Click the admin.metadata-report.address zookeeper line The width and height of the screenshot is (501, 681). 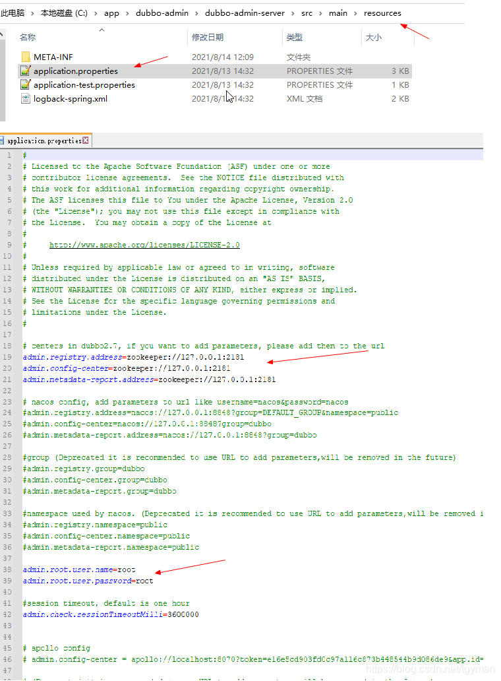tap(149, 379)
